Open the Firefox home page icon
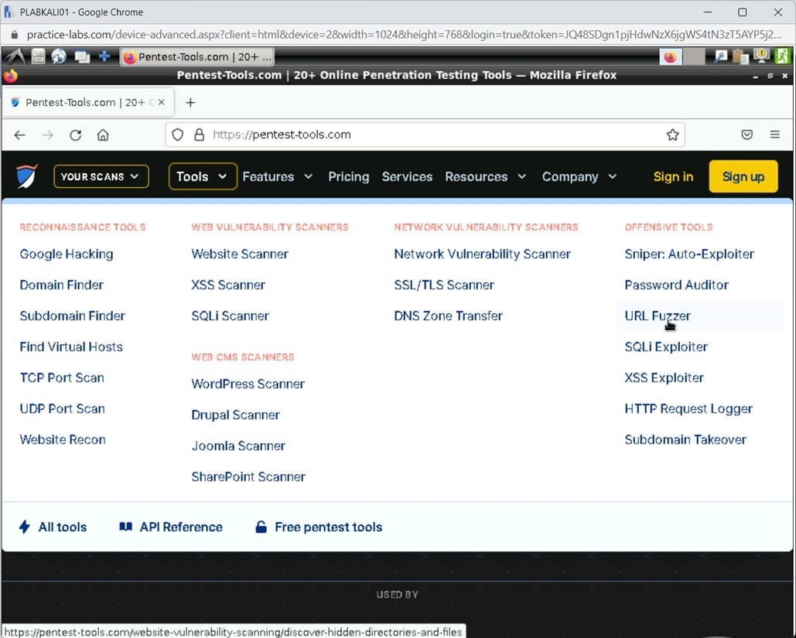 pyautogui.click(x=103, y=135)
